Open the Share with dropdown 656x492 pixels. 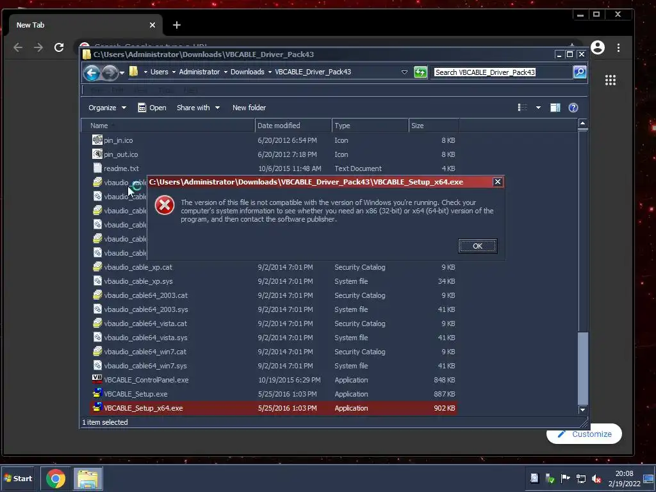pyautogui.click(x=198, y=108)
